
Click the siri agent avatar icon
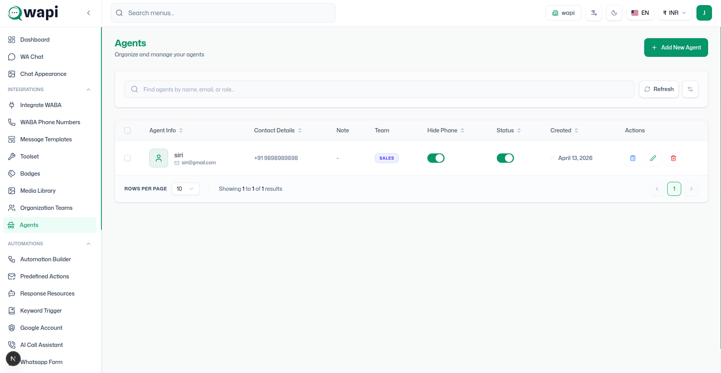(x=159, y=158)
